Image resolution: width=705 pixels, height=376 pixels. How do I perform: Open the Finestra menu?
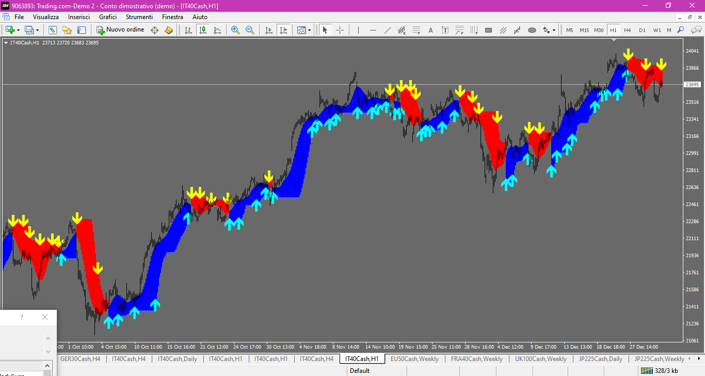tap(172, 17)
